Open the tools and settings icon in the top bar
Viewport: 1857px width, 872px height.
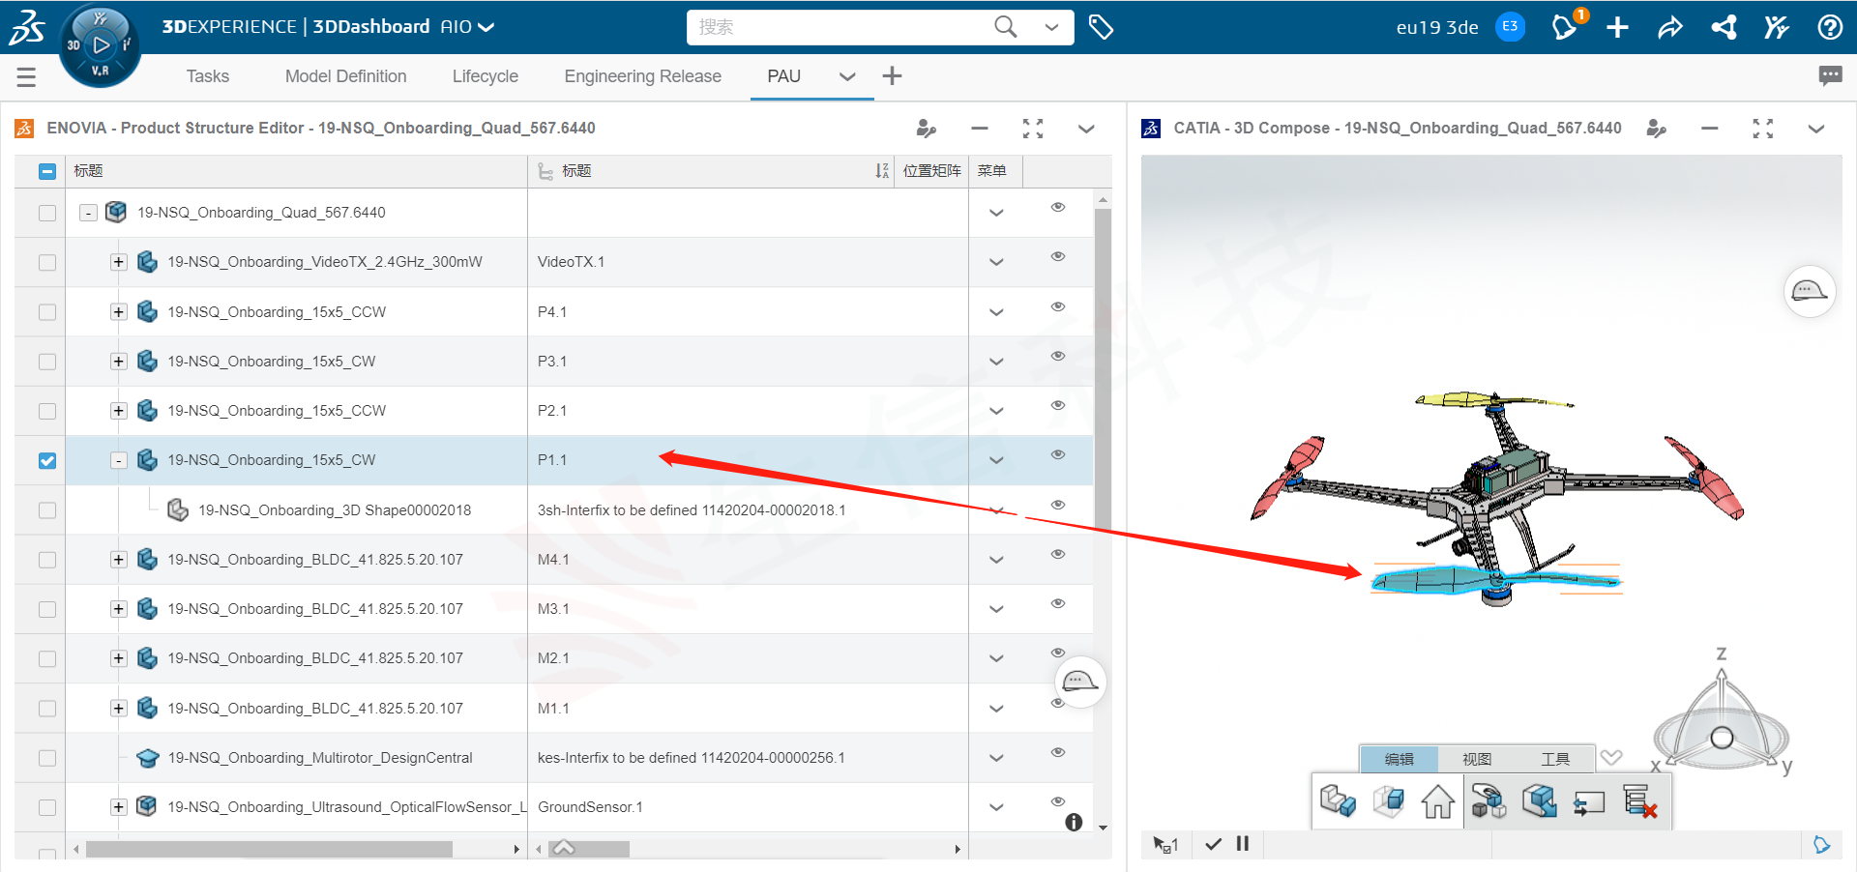click(x=1776, y=27)
